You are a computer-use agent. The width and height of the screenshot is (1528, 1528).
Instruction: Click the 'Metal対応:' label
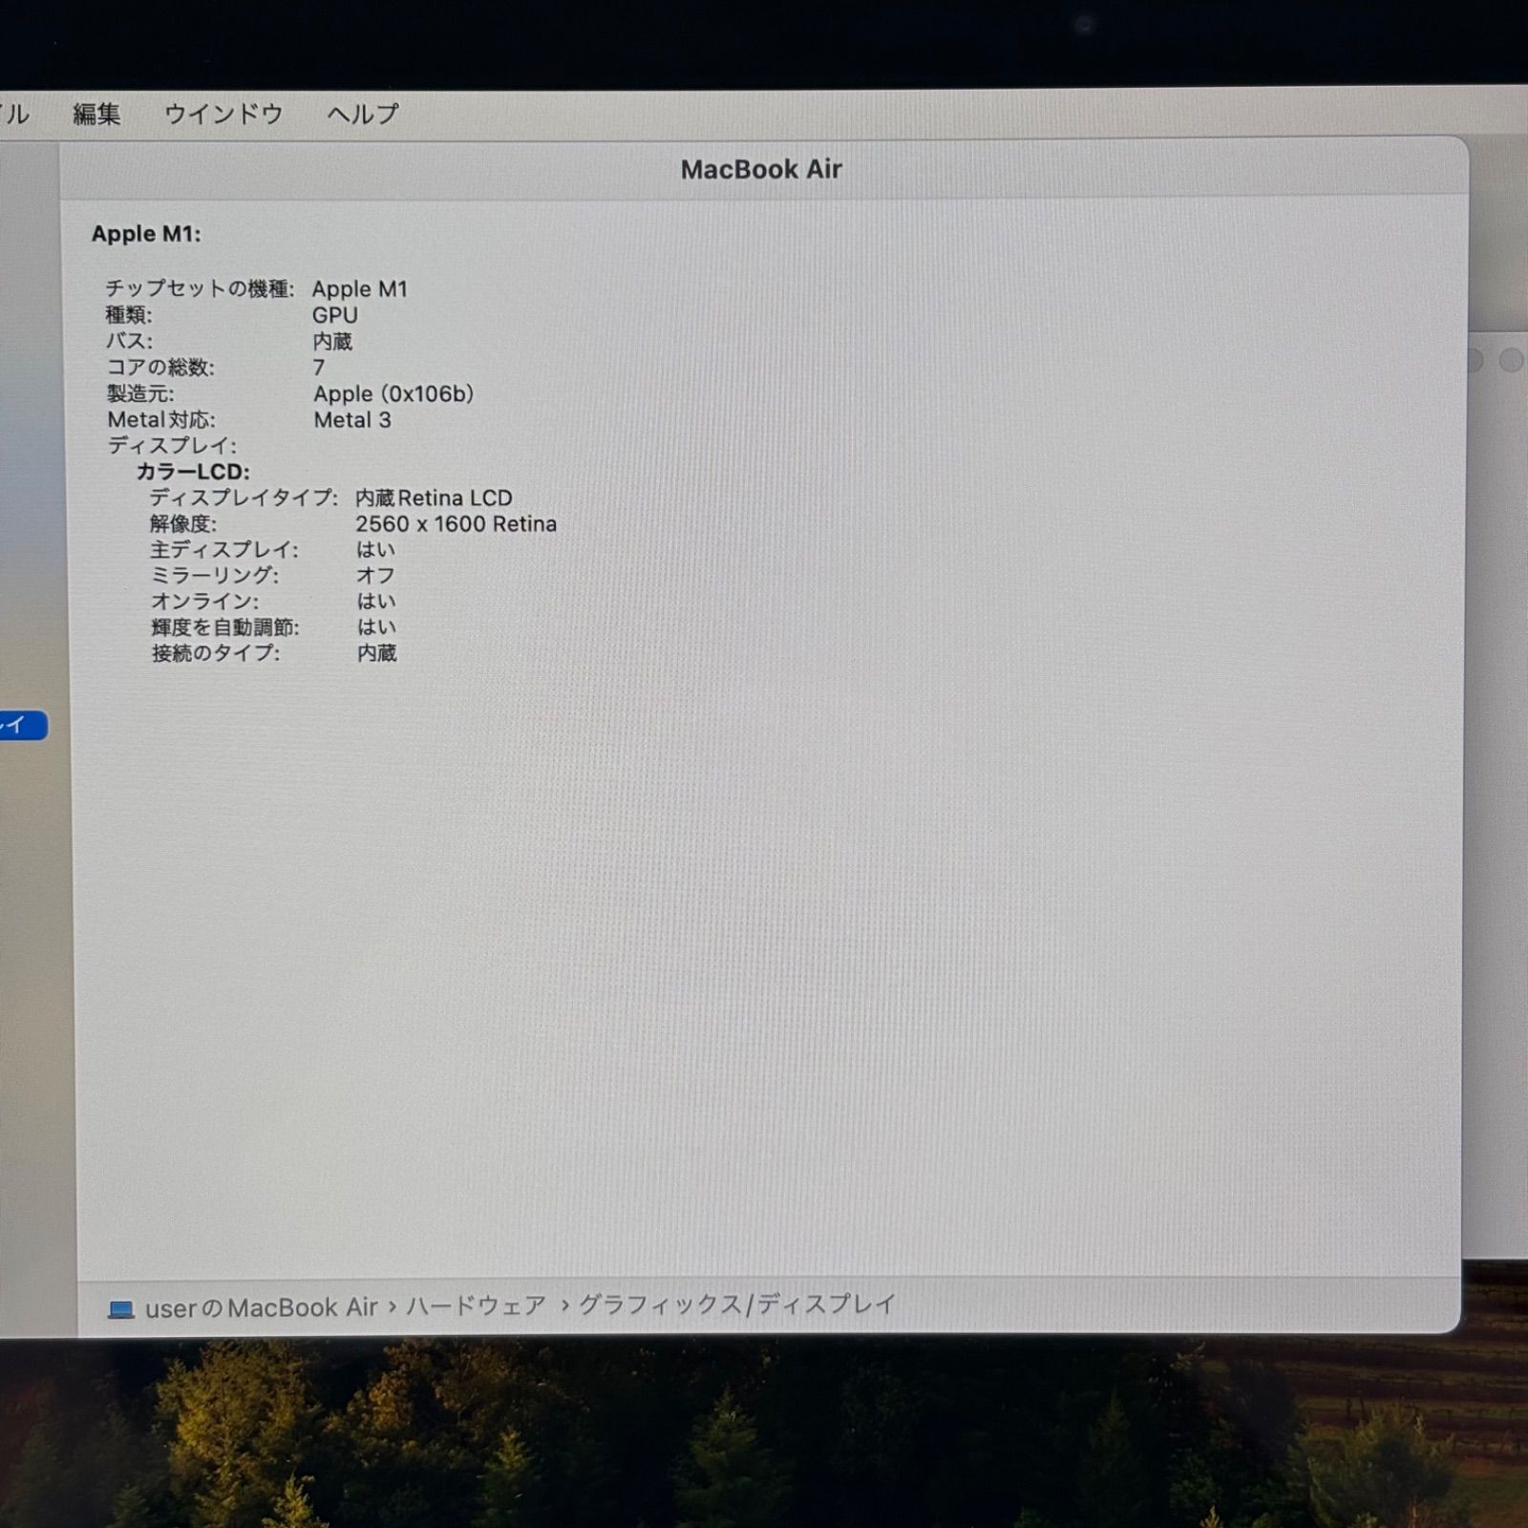click(161, 420)
